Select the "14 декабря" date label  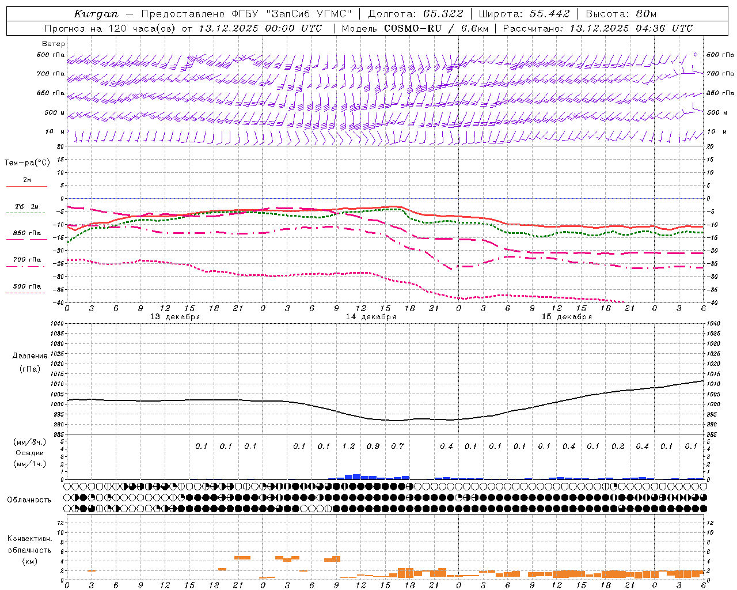371,317
